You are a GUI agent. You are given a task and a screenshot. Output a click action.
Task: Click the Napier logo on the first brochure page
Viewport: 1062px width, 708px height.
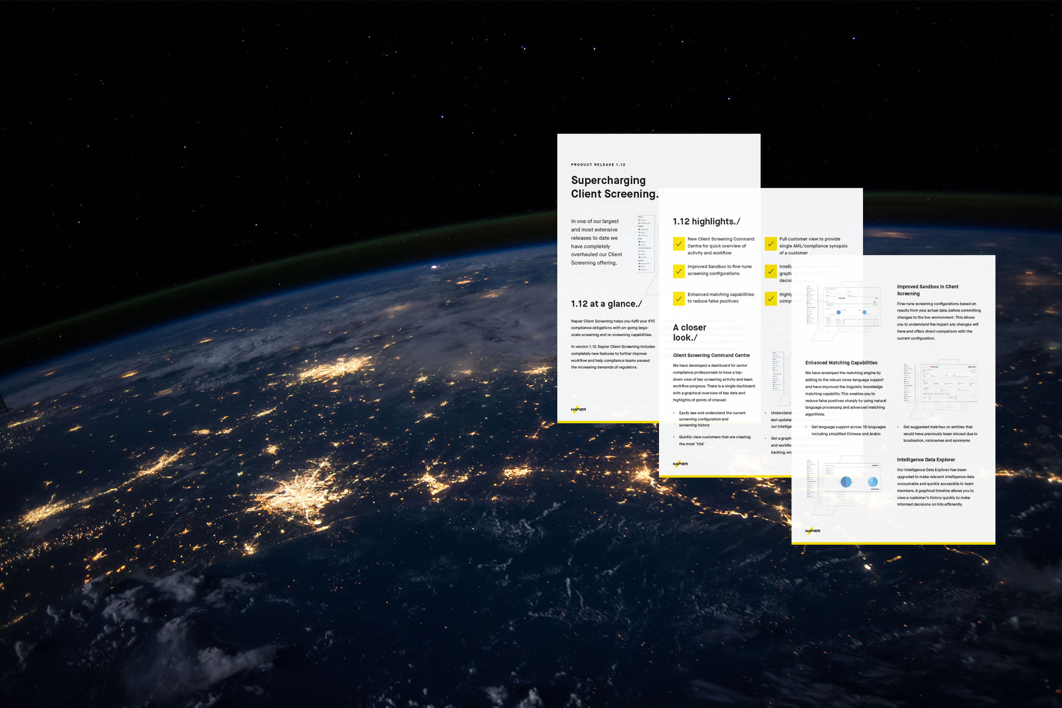pos(578,409)
